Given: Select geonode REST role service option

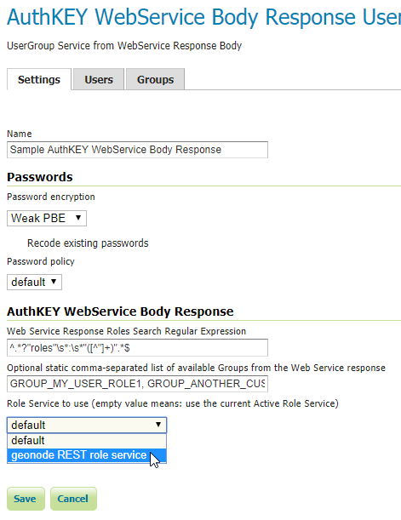Looking at the screenshot, I should pos(87,455).
